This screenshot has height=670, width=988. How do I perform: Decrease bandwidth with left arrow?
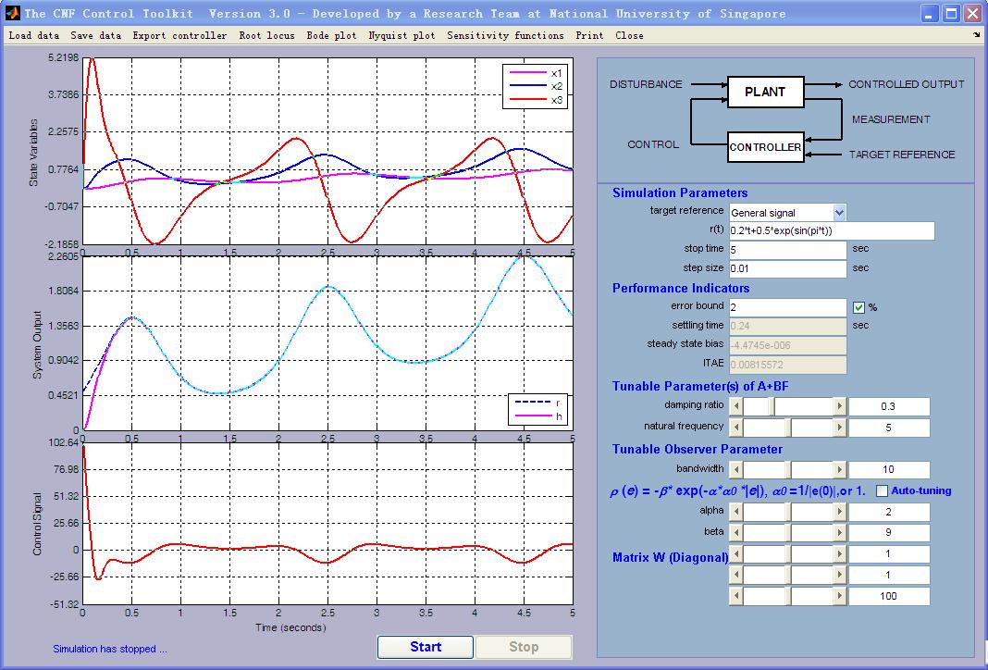736,469
